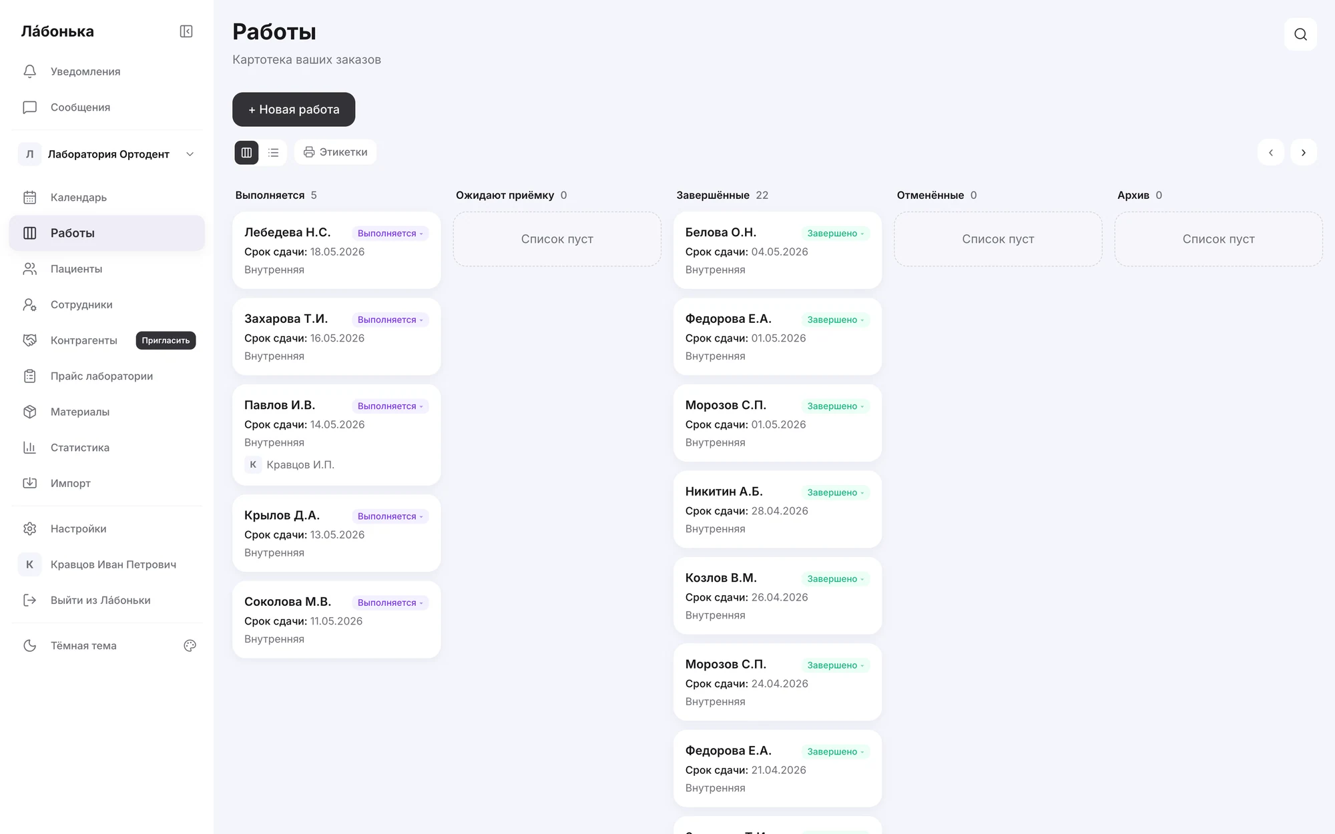
Task: Switch to list view
Action: (274, 153)
